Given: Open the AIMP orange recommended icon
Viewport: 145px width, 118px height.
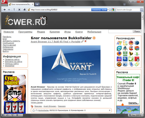Looking at the screenshot, I should click(x=119, y=64).
